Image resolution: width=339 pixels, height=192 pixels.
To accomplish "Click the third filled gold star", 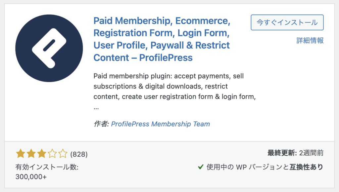I will tap(41, 154).
